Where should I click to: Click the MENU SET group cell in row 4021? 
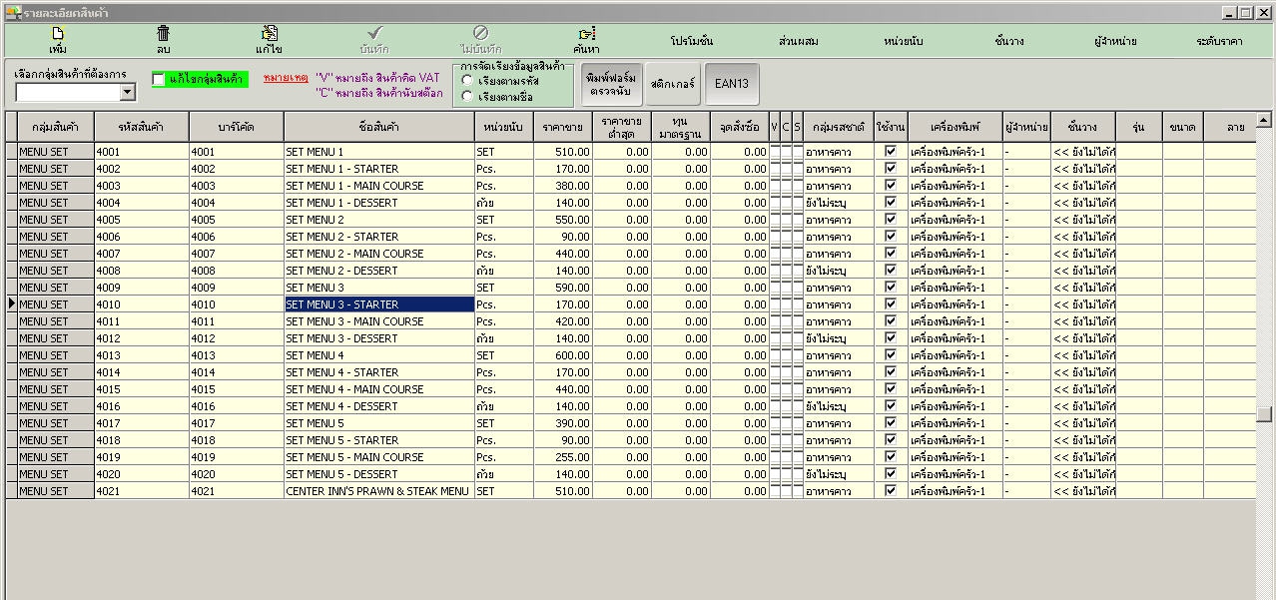(56, 491)
